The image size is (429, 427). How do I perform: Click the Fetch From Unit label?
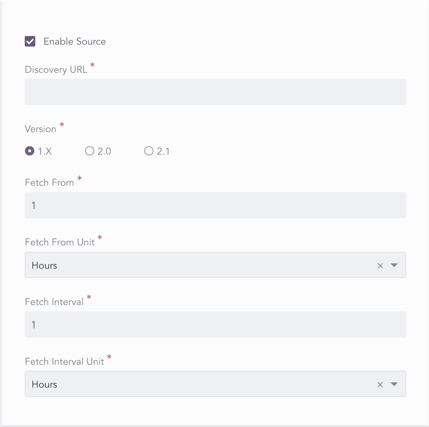60,242
